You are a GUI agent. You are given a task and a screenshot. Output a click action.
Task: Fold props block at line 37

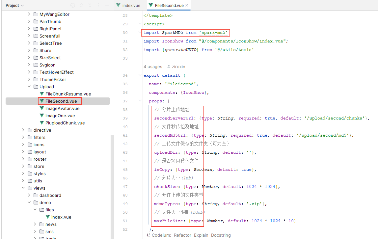pyautogui.click(x=140, y=101)
